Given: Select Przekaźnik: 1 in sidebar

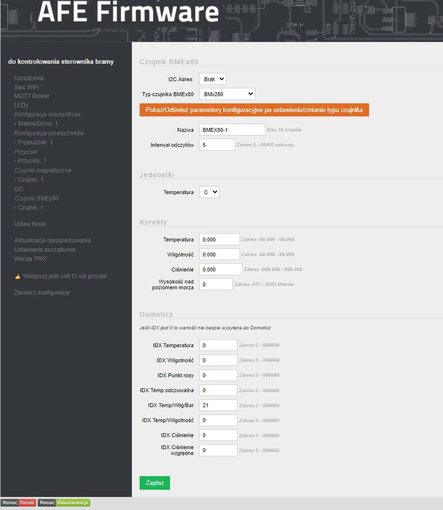Looking at the screenshot, I should click(35, 143).
